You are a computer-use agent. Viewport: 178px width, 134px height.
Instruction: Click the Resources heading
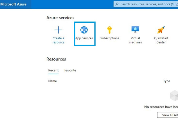[56, 59]
